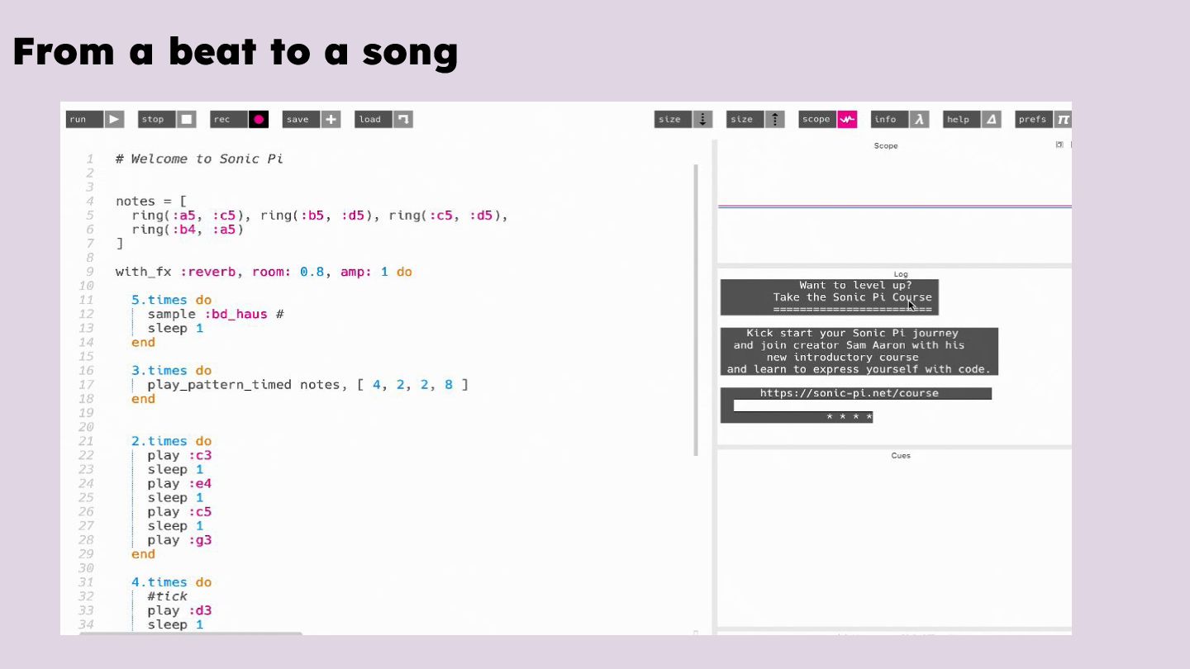Screen dimensions: 1190x669
Task: Click '2.times do' on line 21
Action: [x=171, y=441]
